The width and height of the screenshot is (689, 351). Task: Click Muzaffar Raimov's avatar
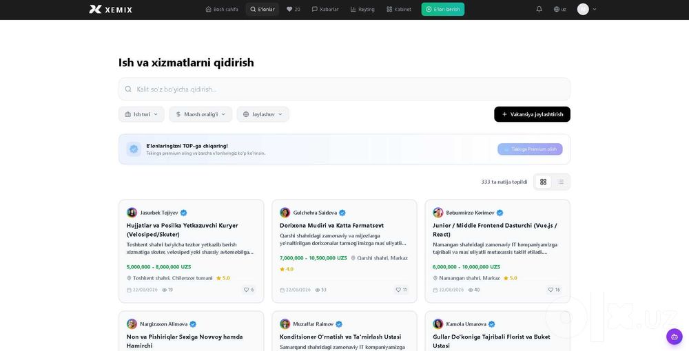[x=285, y=324]
